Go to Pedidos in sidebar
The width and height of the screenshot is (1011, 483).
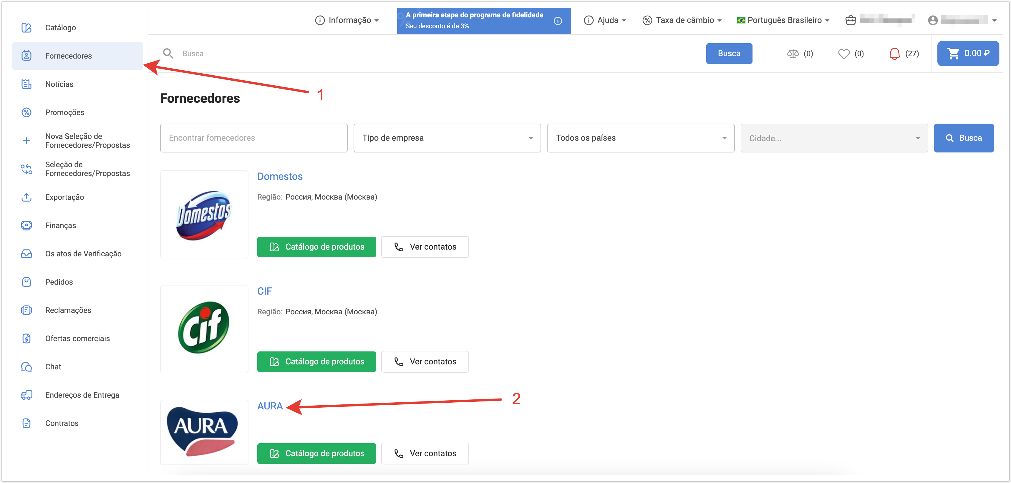pyautogui.click(x=59, y=282)
